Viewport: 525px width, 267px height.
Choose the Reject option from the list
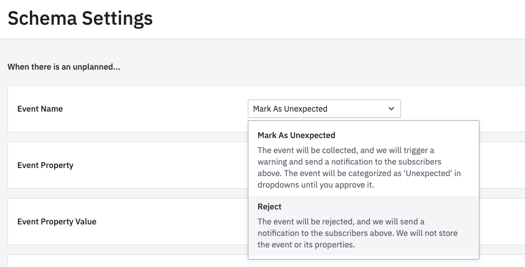coord(363,225)
